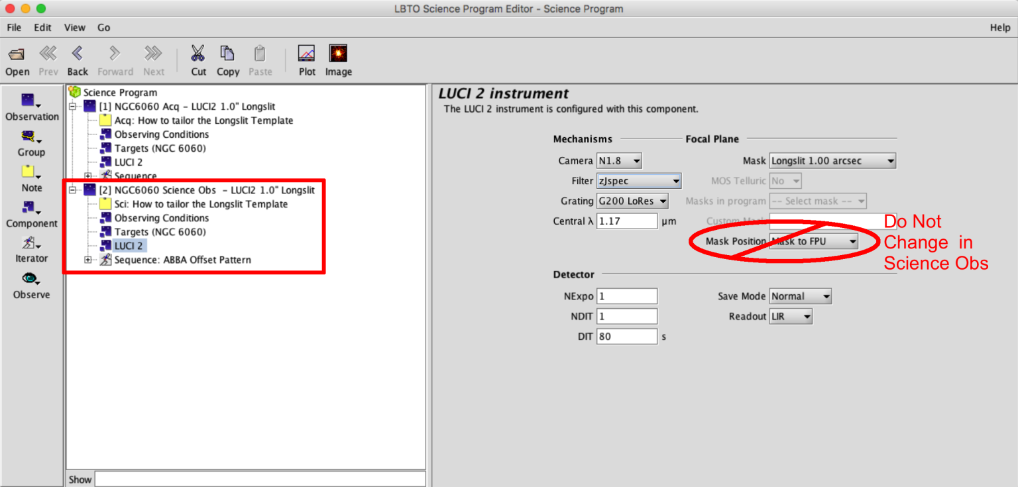
Task: Click the Copy toolbar icon
Action: 227,53
